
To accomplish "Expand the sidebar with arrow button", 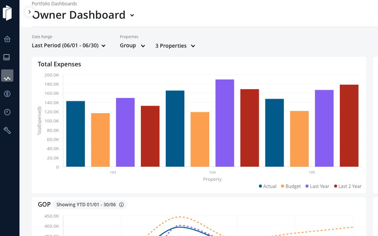I will click(29, 12).
